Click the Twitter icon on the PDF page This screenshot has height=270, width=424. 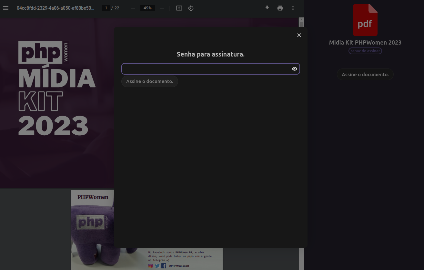click(x=157, y=266)
